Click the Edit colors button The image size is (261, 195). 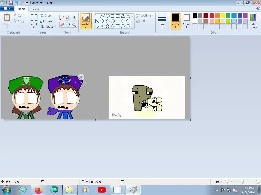[253, 21]
